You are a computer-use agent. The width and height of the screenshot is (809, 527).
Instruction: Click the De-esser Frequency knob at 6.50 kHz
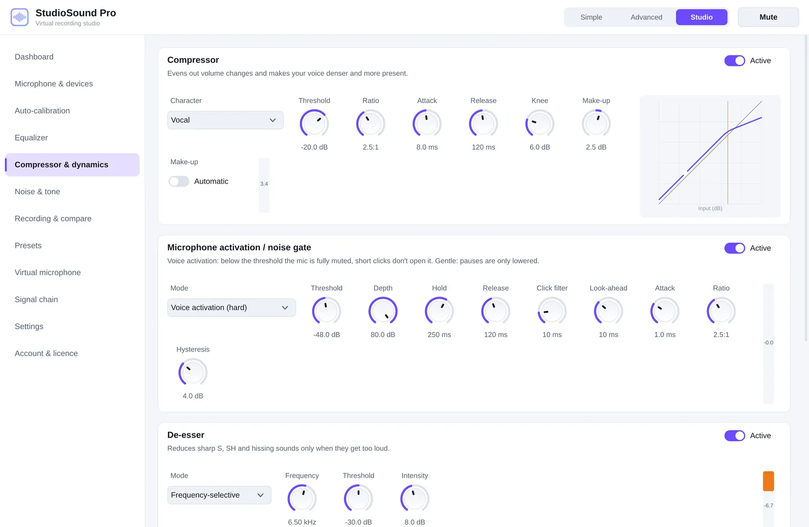[302, 499]
